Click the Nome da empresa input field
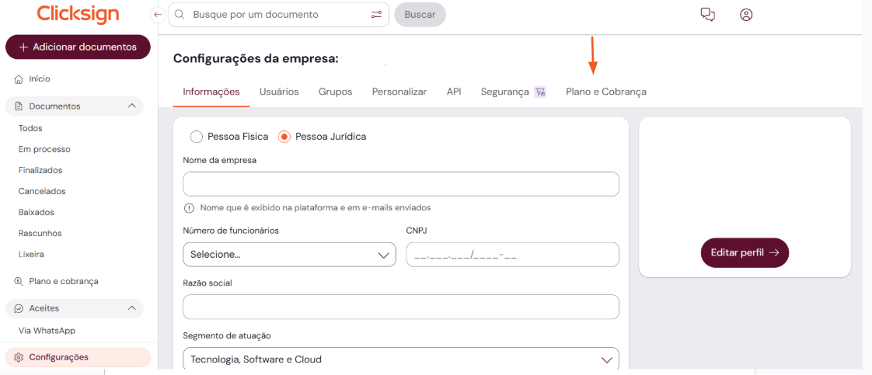The height and width of the screenshot is (375, 872). (x=400, y=184)
